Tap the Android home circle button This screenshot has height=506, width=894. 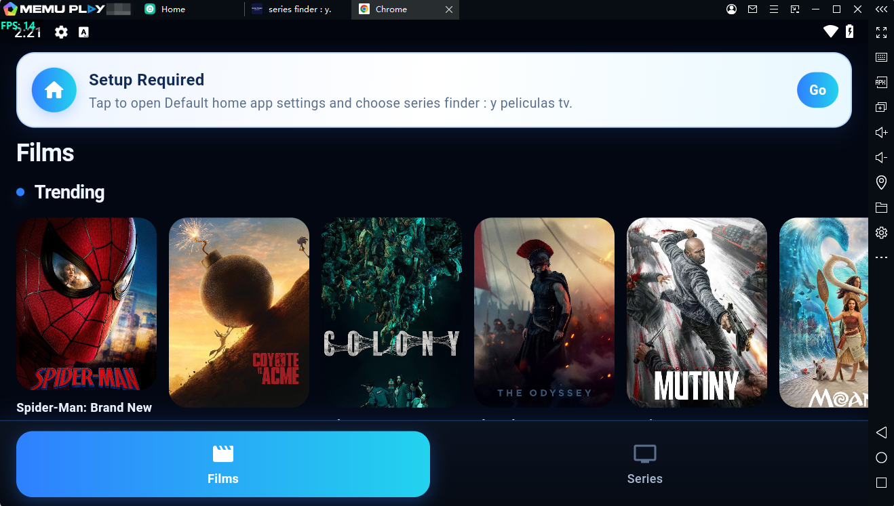click(x=881, y=457)
